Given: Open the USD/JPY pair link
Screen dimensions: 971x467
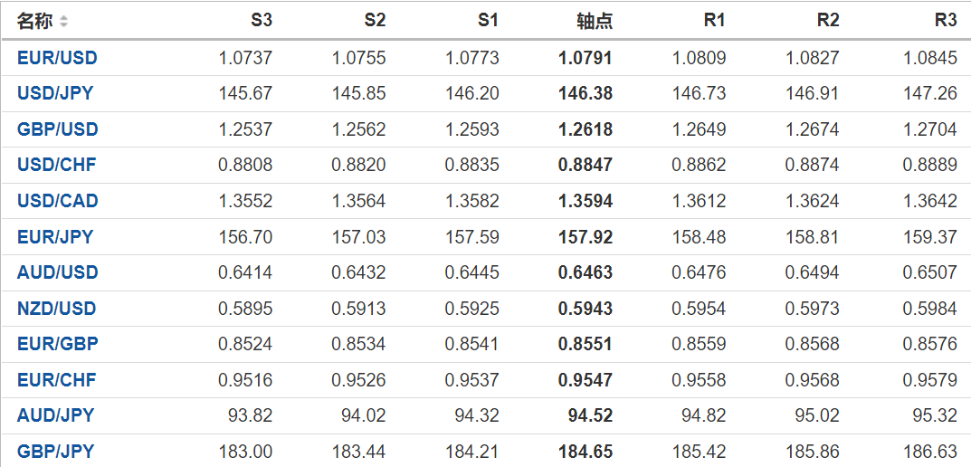Looking at the screenshot, I should point(55,93).
